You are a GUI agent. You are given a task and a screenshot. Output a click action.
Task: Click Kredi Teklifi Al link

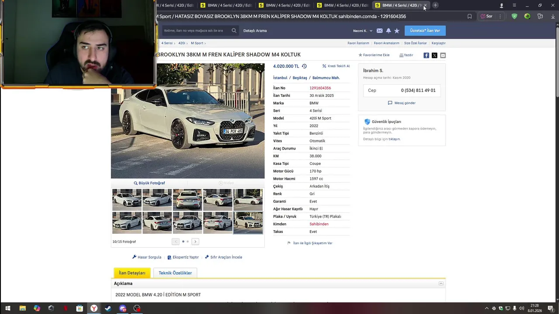336,66
